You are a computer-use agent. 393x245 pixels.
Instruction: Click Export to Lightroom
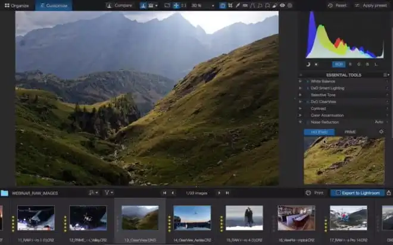coord(357,193)
